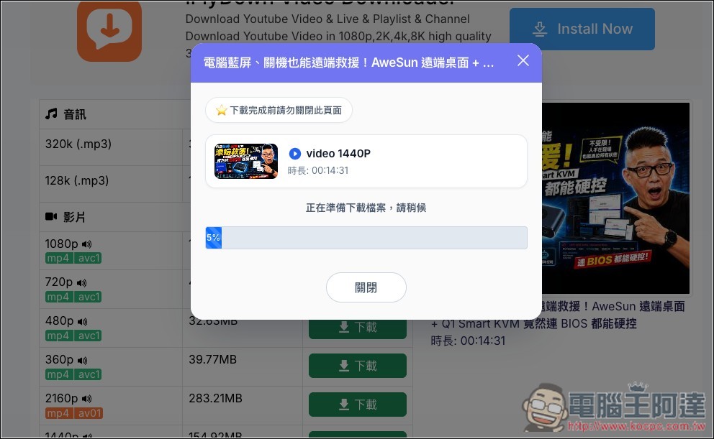Click the 時長: 00:14:31 text below the title
Image resolution: width=714 pixels, height=439 pixels.
[468, 341]
